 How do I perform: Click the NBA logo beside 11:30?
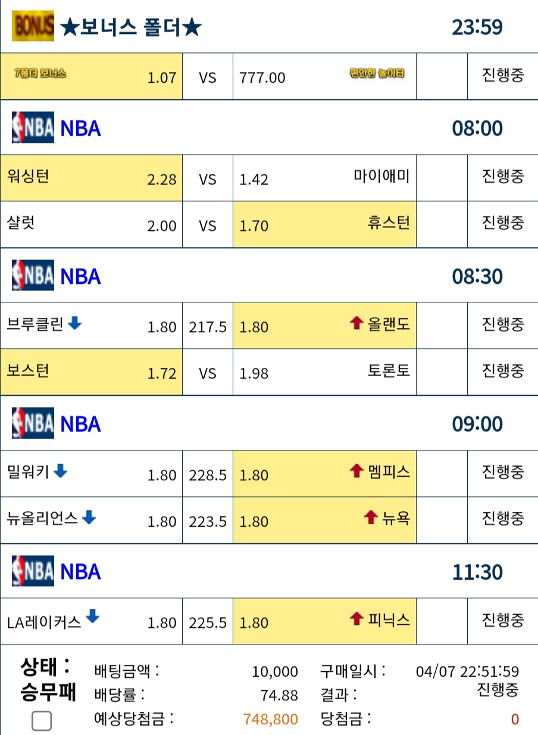(33, 571)
